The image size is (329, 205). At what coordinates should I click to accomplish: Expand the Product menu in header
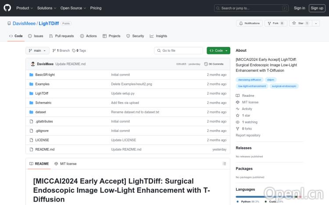tap(24, 8)
